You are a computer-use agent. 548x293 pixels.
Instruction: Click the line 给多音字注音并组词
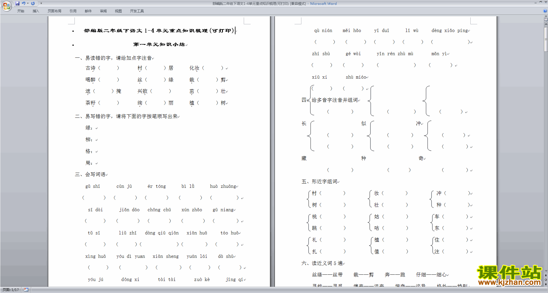(x=335, y=100)
